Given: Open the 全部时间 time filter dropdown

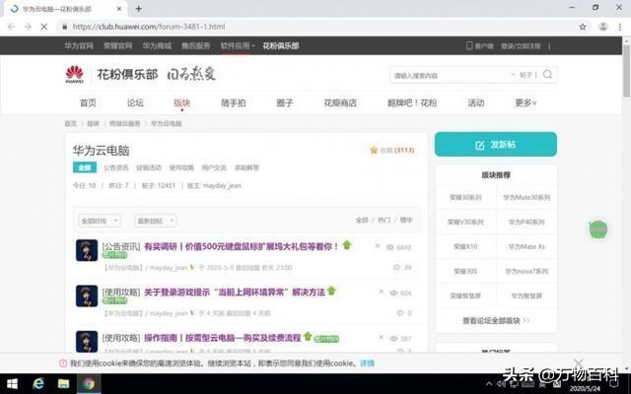Looking at the screenshot, I should click(x=99, y=221).
